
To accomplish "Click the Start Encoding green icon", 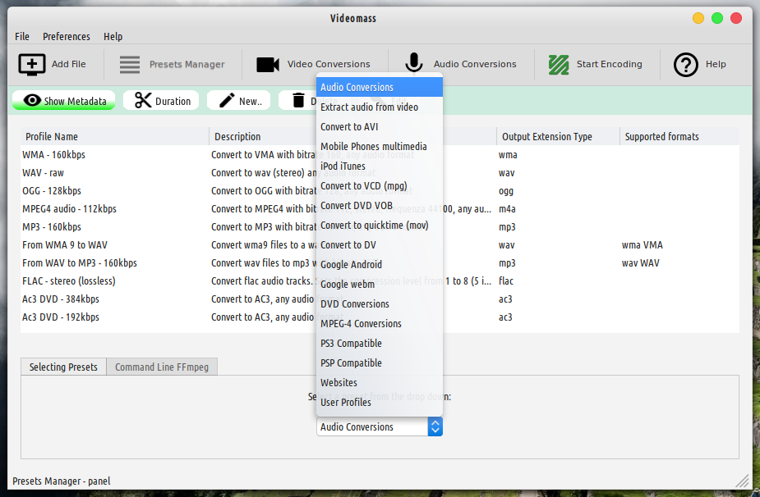I will tap(559, 64).
